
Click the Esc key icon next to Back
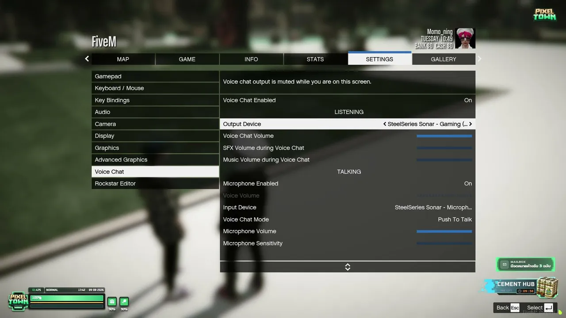click(515, 308)
